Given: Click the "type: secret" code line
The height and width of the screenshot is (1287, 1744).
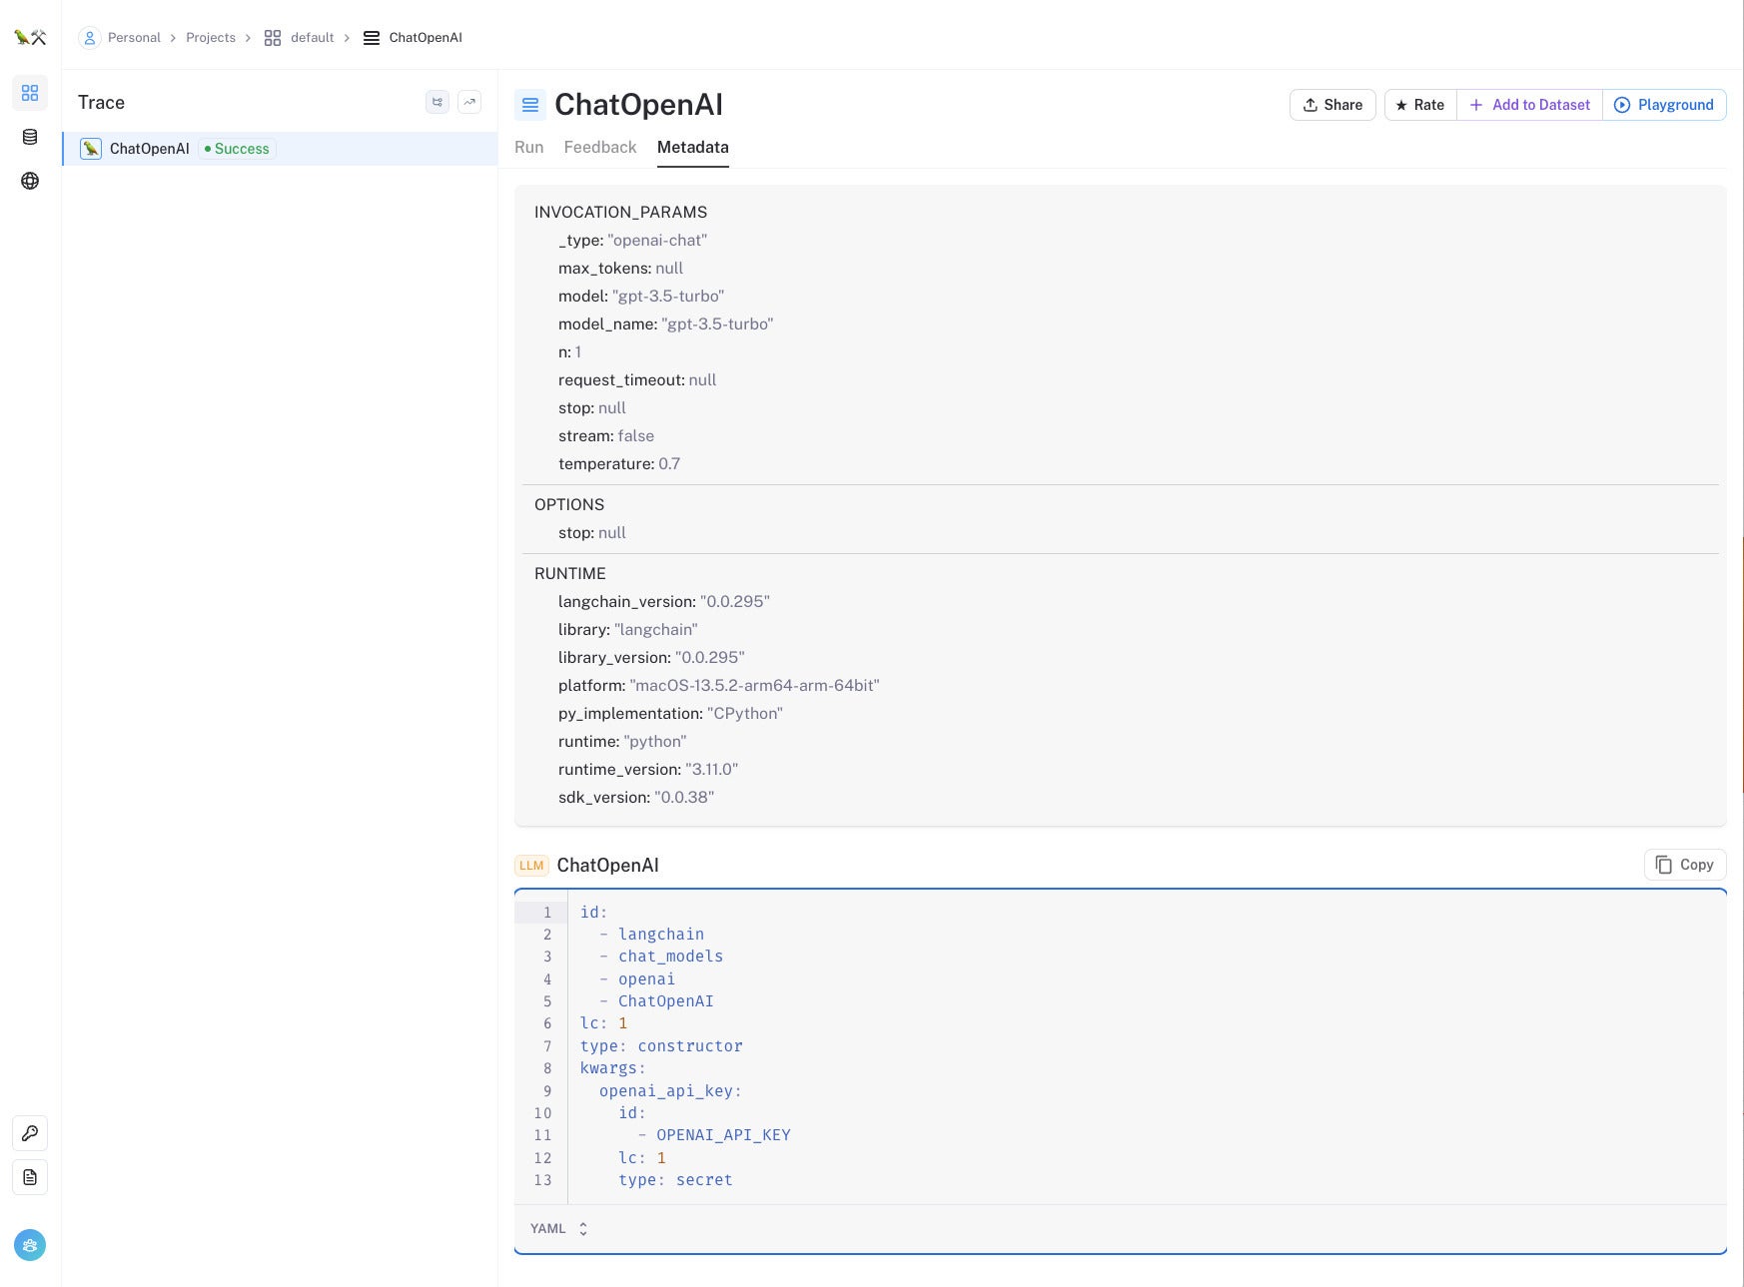Looking at the screenshot, I should [675, 1180].
